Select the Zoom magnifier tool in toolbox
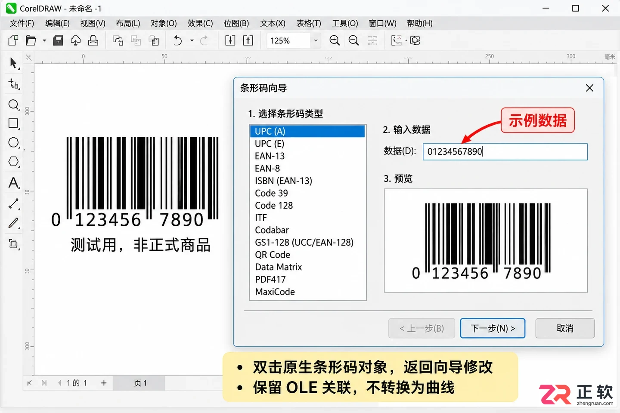Screen dimensions: 620x413 [x=14, y=105]
